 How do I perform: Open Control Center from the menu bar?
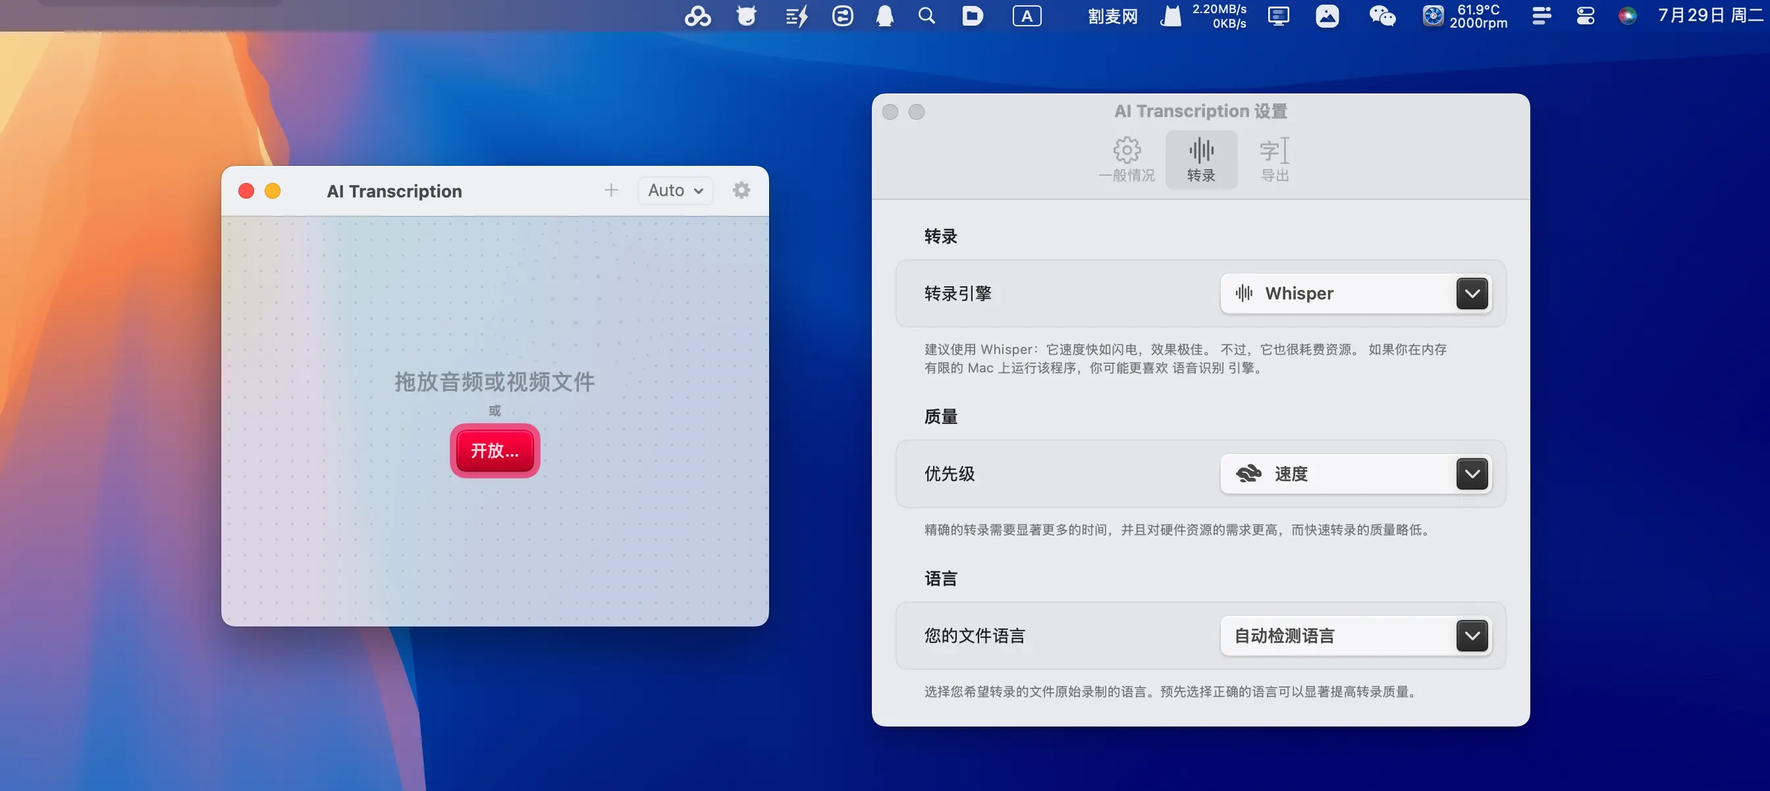(1584, 16)
